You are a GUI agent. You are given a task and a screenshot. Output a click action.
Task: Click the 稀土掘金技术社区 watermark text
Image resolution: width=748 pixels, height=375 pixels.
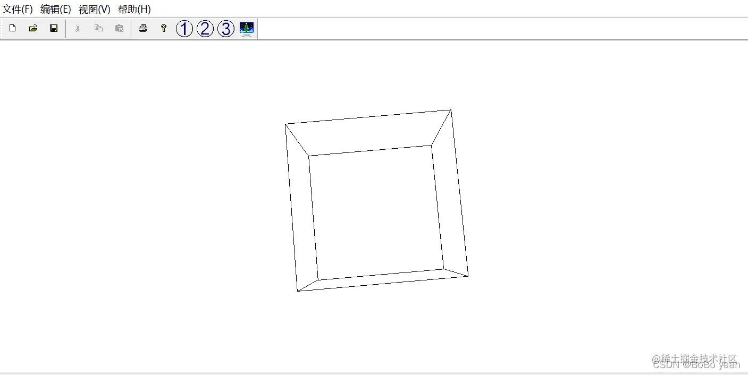coord(695,358)
